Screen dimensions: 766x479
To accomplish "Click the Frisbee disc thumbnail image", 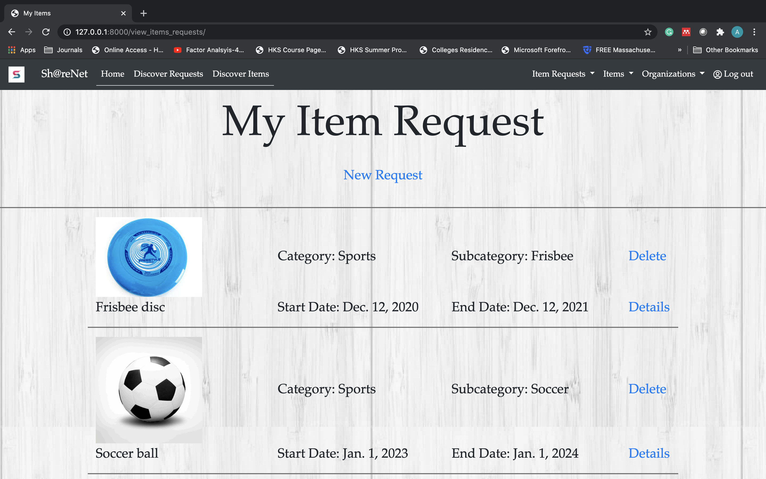I will (x=149, y=257).
